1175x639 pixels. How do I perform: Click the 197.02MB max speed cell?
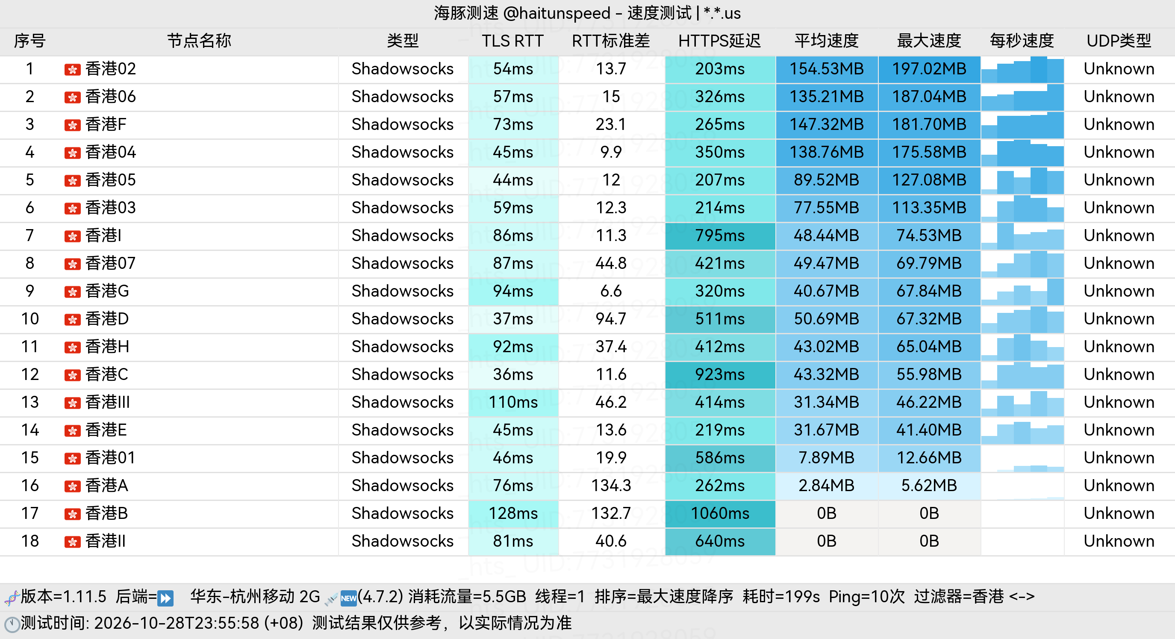[929, 69]
